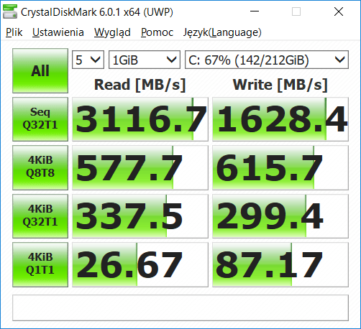Minimize the CrystalDiskMark window

[255, 11]
